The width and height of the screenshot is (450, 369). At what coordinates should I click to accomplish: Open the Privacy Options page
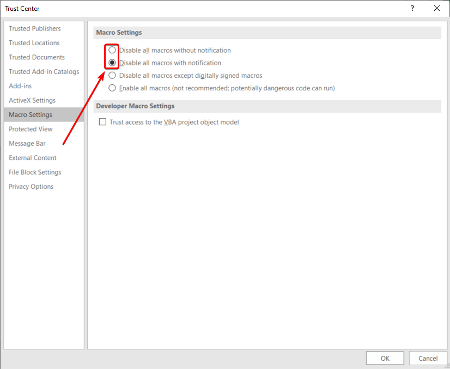[x=31, y=186]
